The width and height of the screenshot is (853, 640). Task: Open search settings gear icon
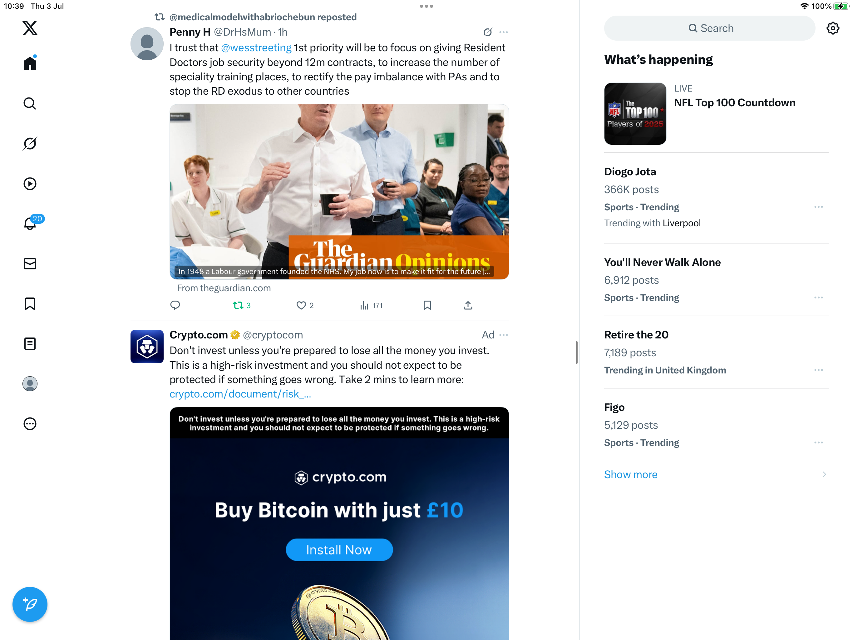[833, 28]
